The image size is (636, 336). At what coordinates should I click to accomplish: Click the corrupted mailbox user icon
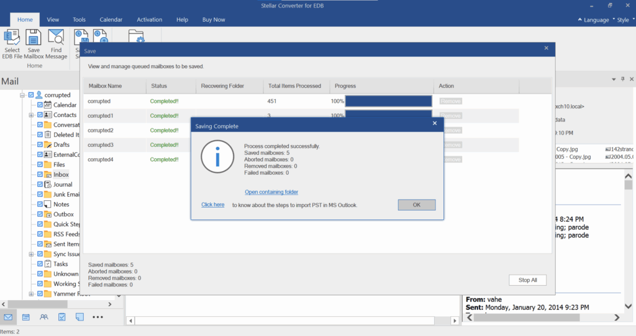[39, 95]
